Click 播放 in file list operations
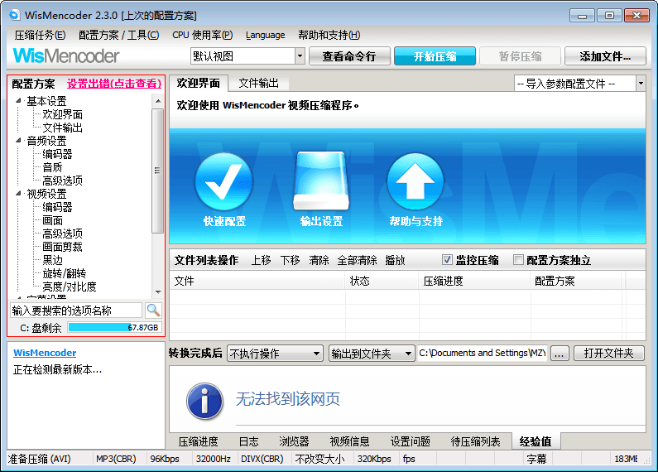Image resolution: width=658 pixels, height=472 pixels. point(395,260)
